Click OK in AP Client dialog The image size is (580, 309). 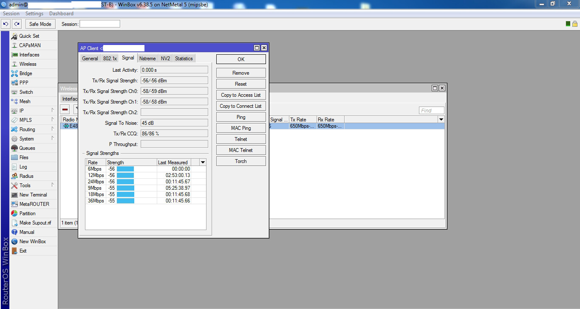coord(241,59)
